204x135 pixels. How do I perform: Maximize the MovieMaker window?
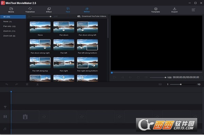point(195,3)
